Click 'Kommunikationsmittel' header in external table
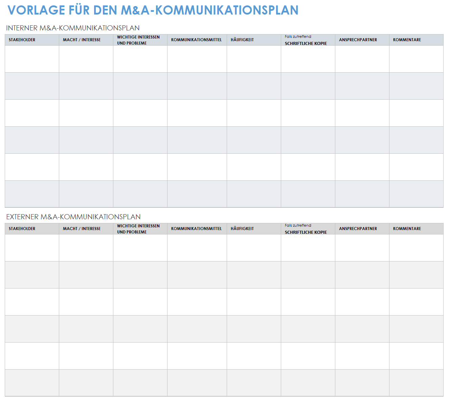The width and height of the screenshot is (449, 401). tap(197, 229)
